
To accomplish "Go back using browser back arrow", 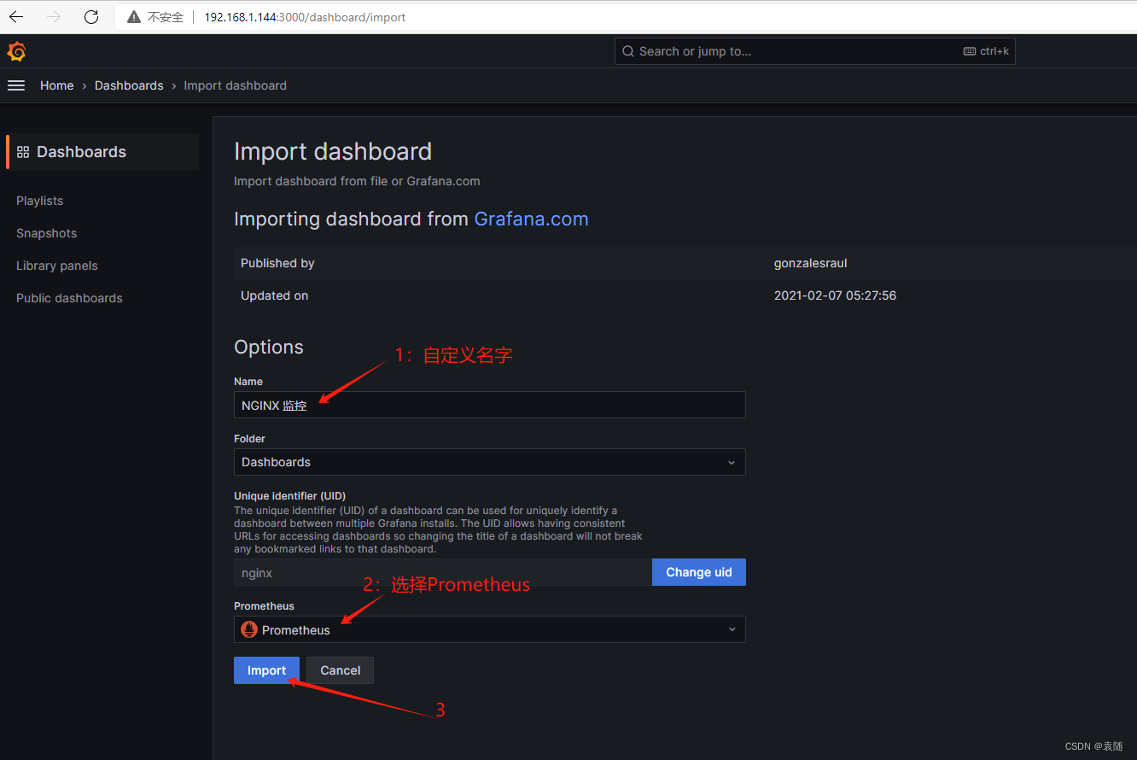I will coord(16,17).
